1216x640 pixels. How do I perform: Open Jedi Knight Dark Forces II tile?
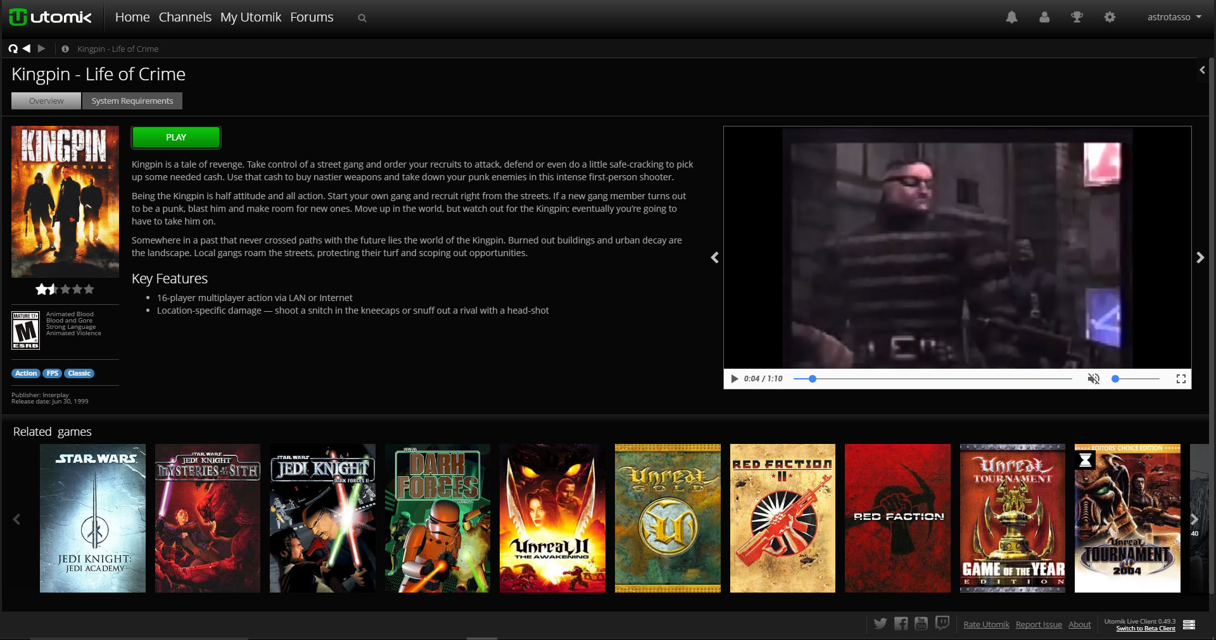tap(322, 518)
